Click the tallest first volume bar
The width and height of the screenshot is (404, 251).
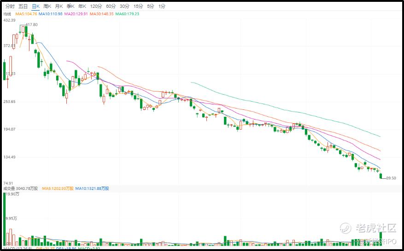[x=4, y=219]
